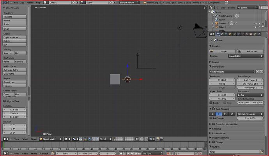Open the Blender Render engine dropdown
This screenshot has width=269, height=156.
tap(129, 3)
